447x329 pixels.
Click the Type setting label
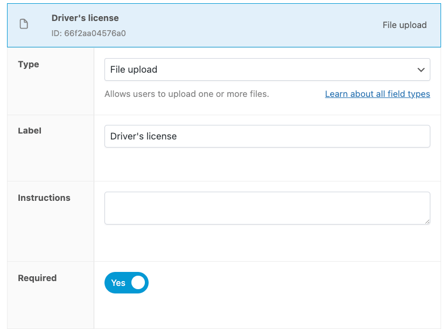tap(29, 65)
